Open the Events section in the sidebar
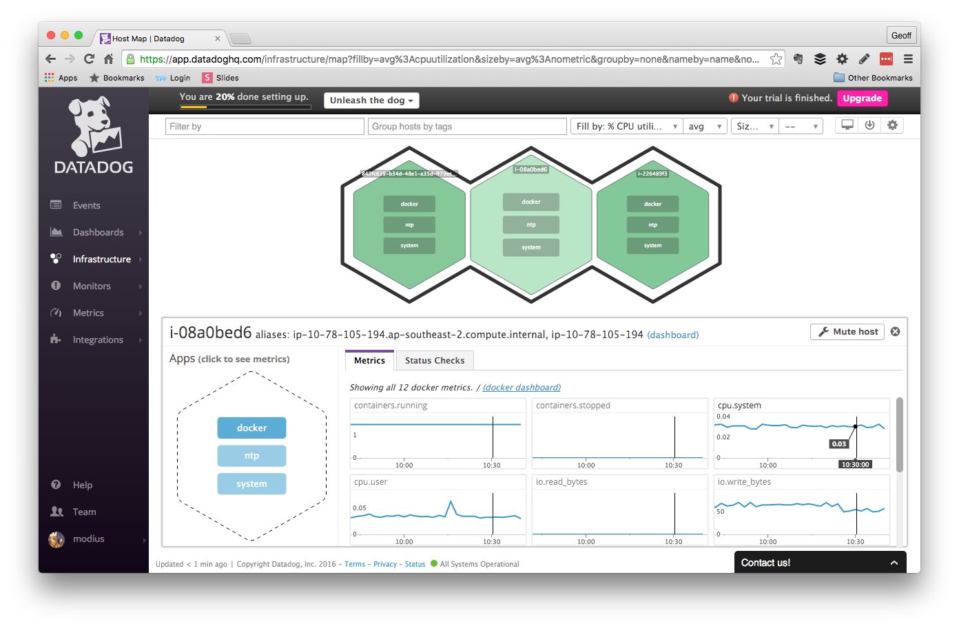This screenshot has width=959, height=628. pos(86,205)
